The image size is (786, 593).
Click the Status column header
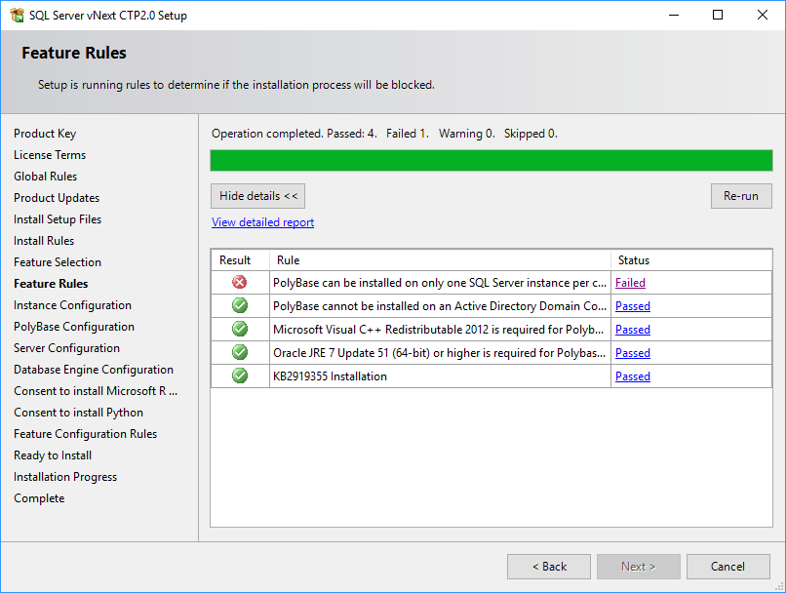(x=633, y=260)
